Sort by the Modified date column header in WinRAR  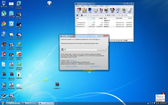(120, 18)
